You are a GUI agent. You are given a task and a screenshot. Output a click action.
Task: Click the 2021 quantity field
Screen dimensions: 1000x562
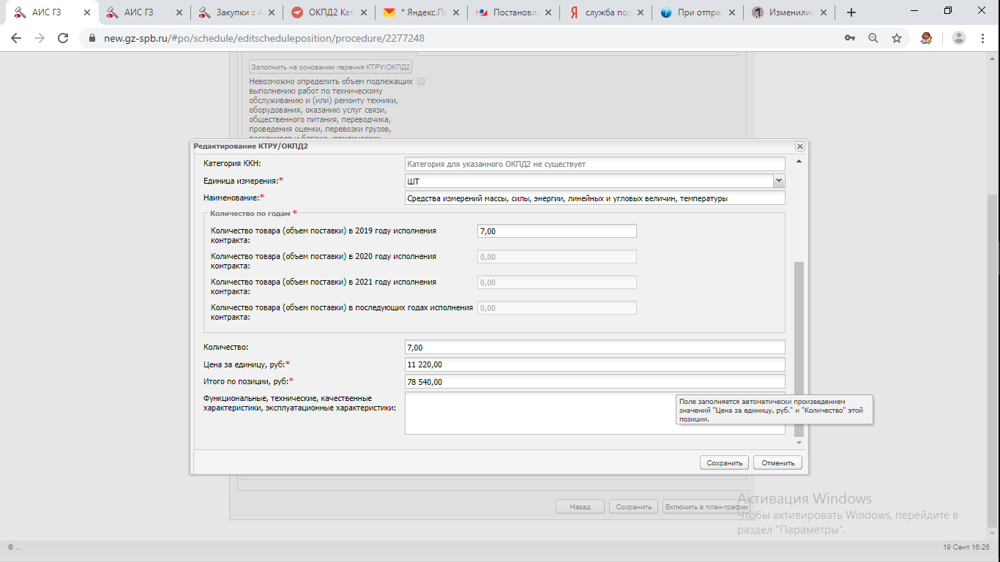tap(557, 282)
